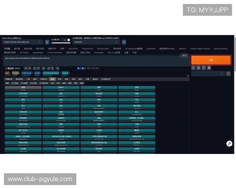Toggle the first checkbox beside the prompt tools
Viewport: 236px width, 189px height.
[x=79, y=68]
